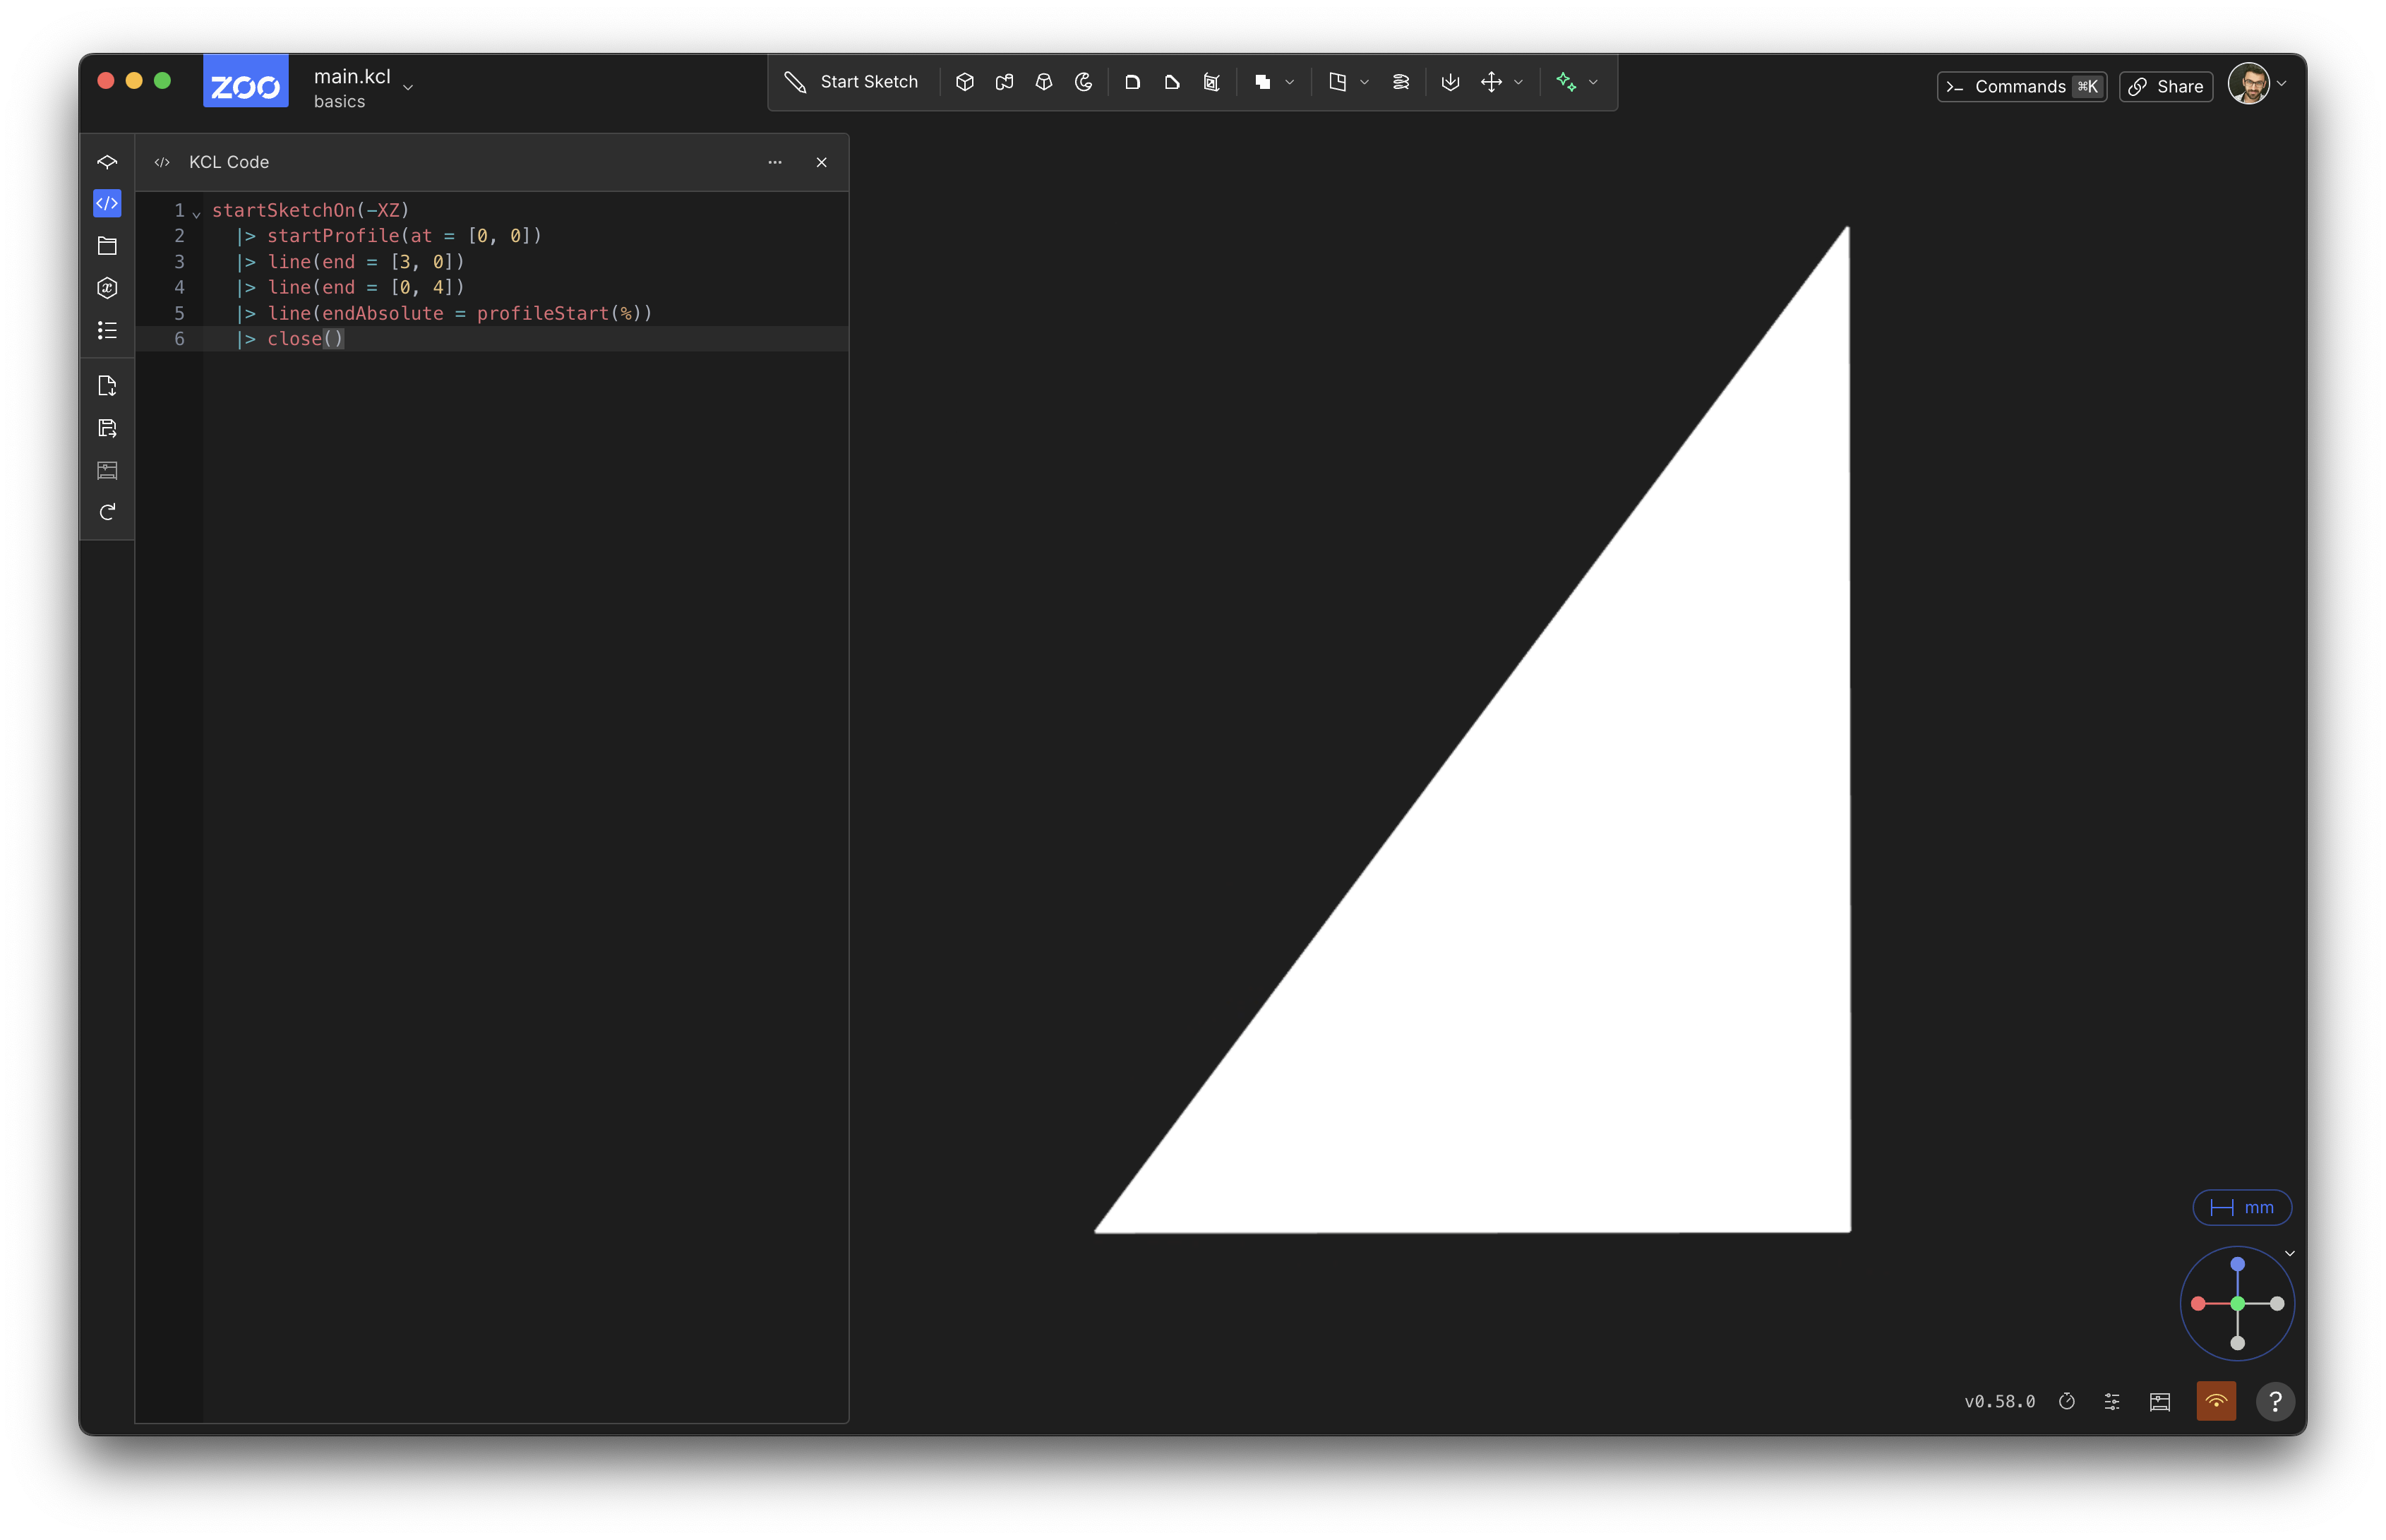This screenshot has width=2386, height=1540.
Task: Open the Commands palette button
Action: point(2022,86)
